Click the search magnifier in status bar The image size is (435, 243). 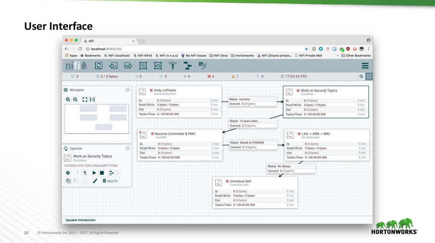point(361,76)
